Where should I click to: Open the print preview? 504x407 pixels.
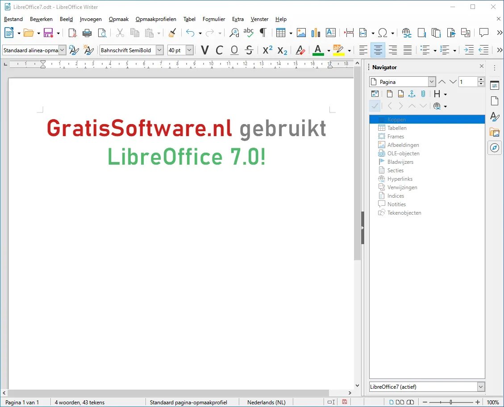pos(102,33)
